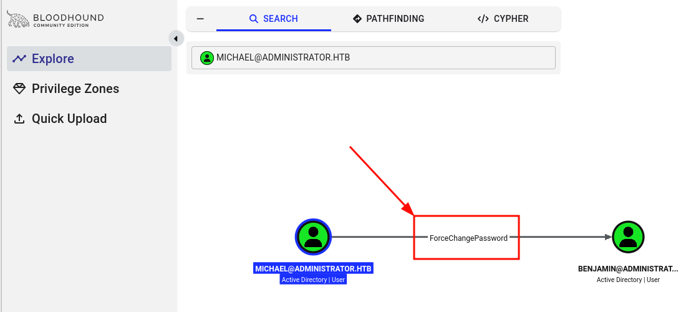Open the Explore section
The image size is (696, 312).
click(x=89, y=59)
